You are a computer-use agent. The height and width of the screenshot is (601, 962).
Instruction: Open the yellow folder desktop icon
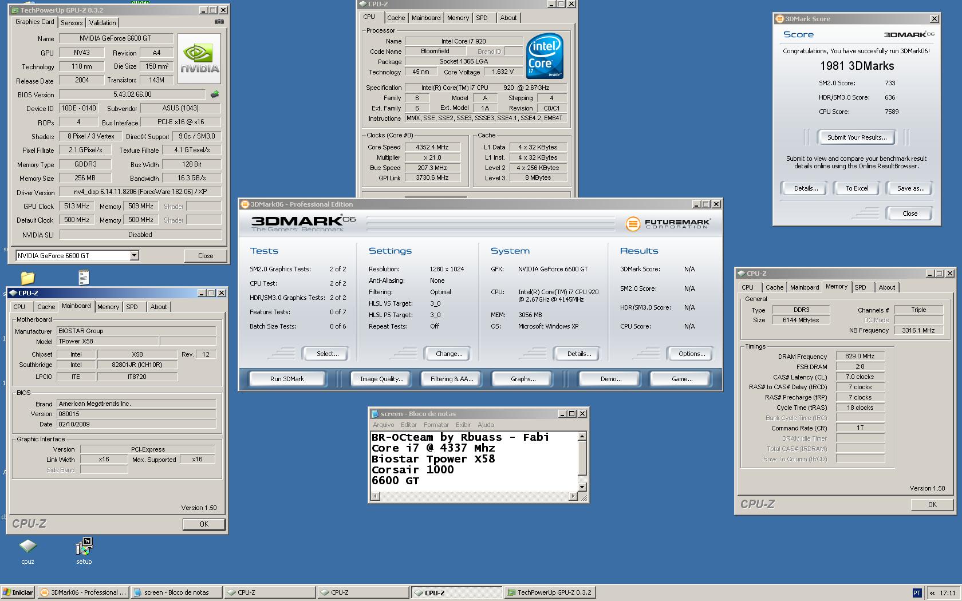coord(27,278)
